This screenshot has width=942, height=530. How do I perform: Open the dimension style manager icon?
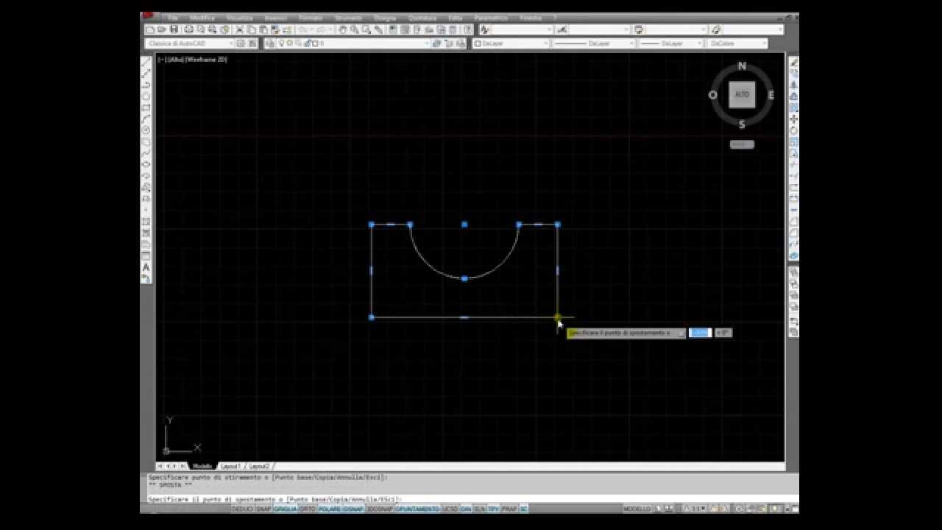click(562, 29)
